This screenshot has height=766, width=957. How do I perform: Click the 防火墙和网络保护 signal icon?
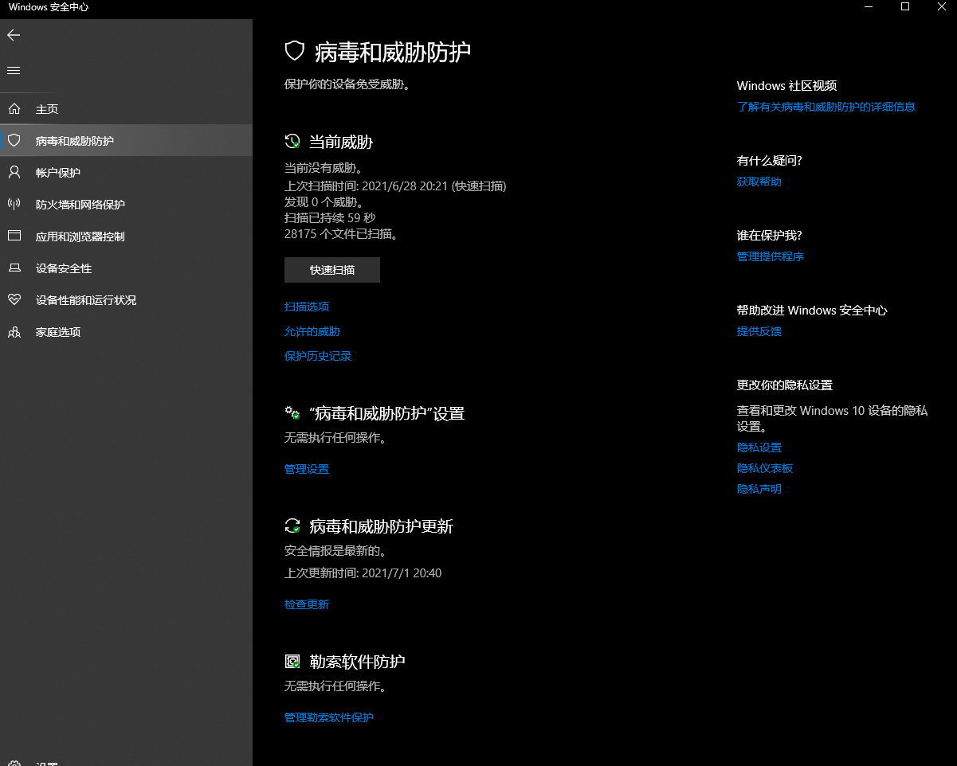point(14,205)
